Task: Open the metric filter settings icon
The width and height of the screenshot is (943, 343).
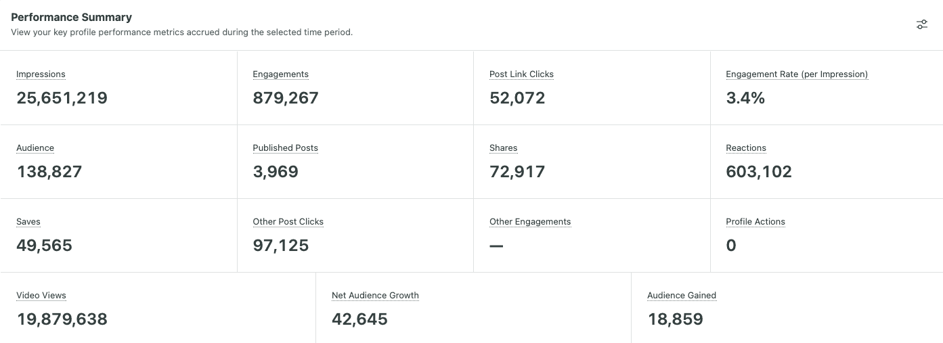Action: [921, 24]
